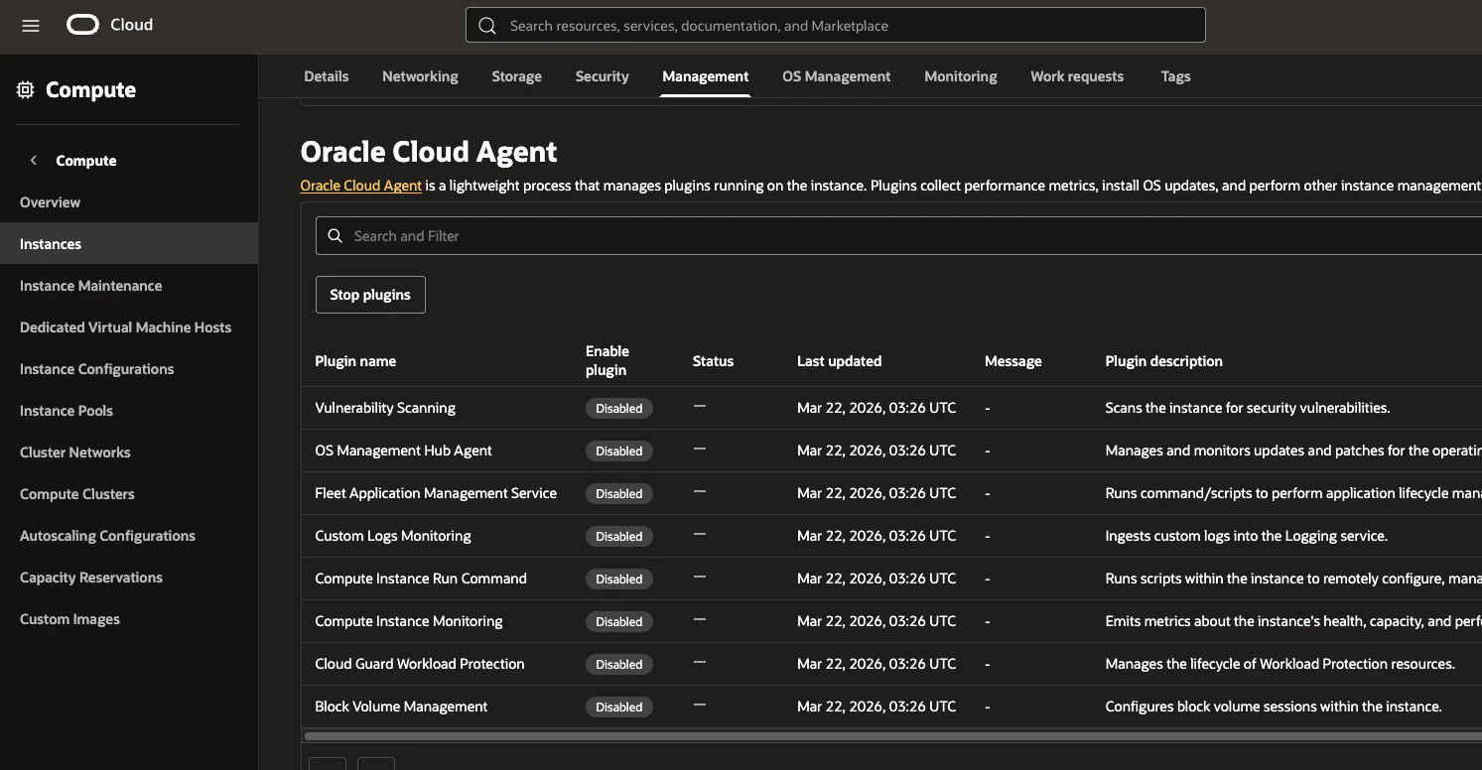This screenshot has height=770, width=1482.
Task: Open Instance Configurations in the sidebar
Action: [129, 369]
